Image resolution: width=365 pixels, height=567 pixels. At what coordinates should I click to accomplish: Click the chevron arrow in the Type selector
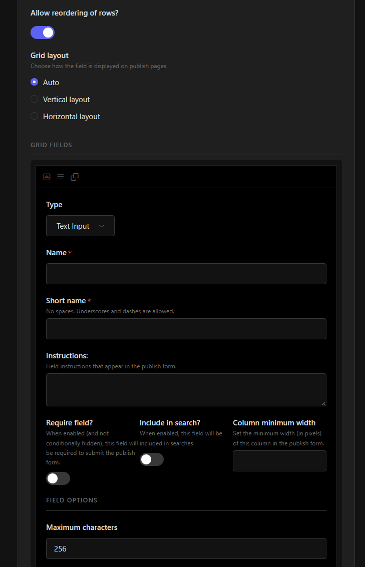click(102, 226)
